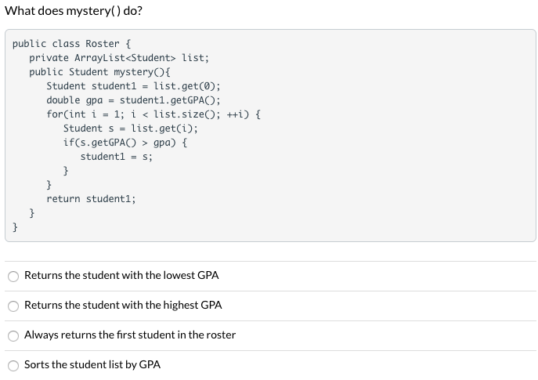The image size is (538, 380).
Task: Click the 'Returns the student with the lowest GPA' label
Action: (121, 275)
